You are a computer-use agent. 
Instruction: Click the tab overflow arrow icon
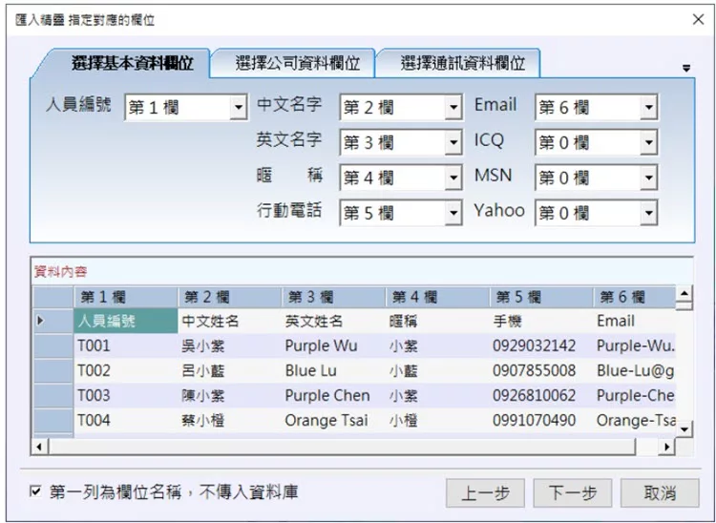click(685, 69)
